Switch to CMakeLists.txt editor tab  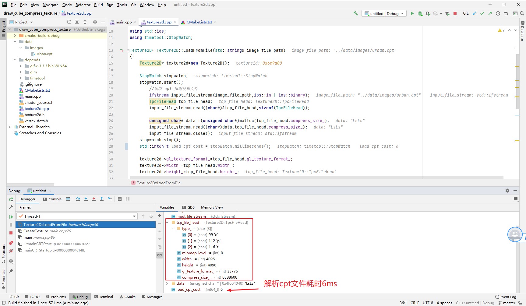(199, 22)
